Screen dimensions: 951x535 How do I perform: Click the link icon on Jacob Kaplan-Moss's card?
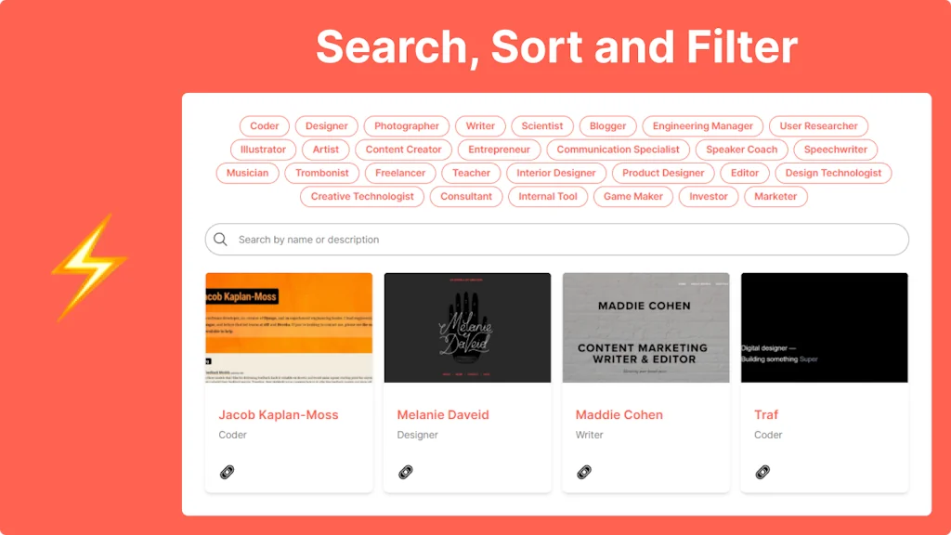click(226, 472)
